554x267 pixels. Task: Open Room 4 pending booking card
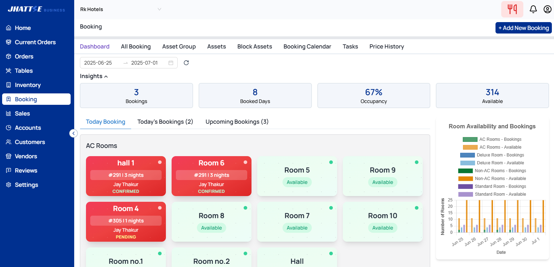point(126,222)
